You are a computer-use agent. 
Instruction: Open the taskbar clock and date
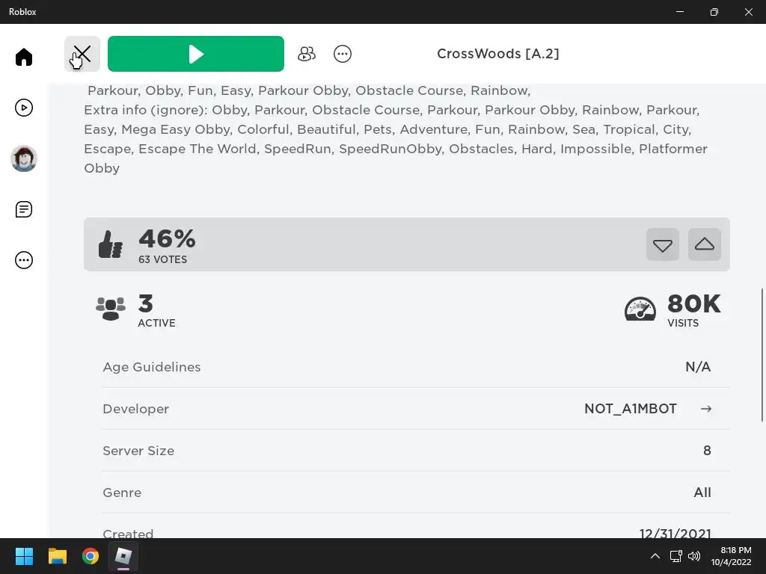(x=731, y=556)
